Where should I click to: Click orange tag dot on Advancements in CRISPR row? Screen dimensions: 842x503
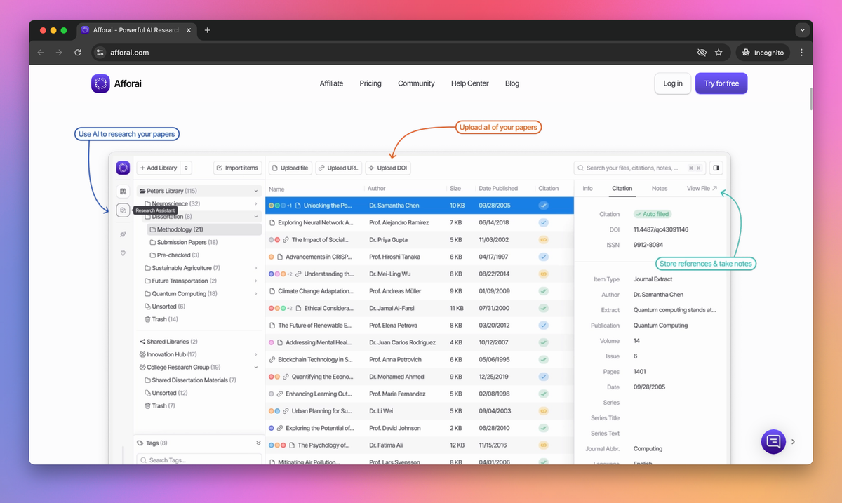click(x=271, y=257)
